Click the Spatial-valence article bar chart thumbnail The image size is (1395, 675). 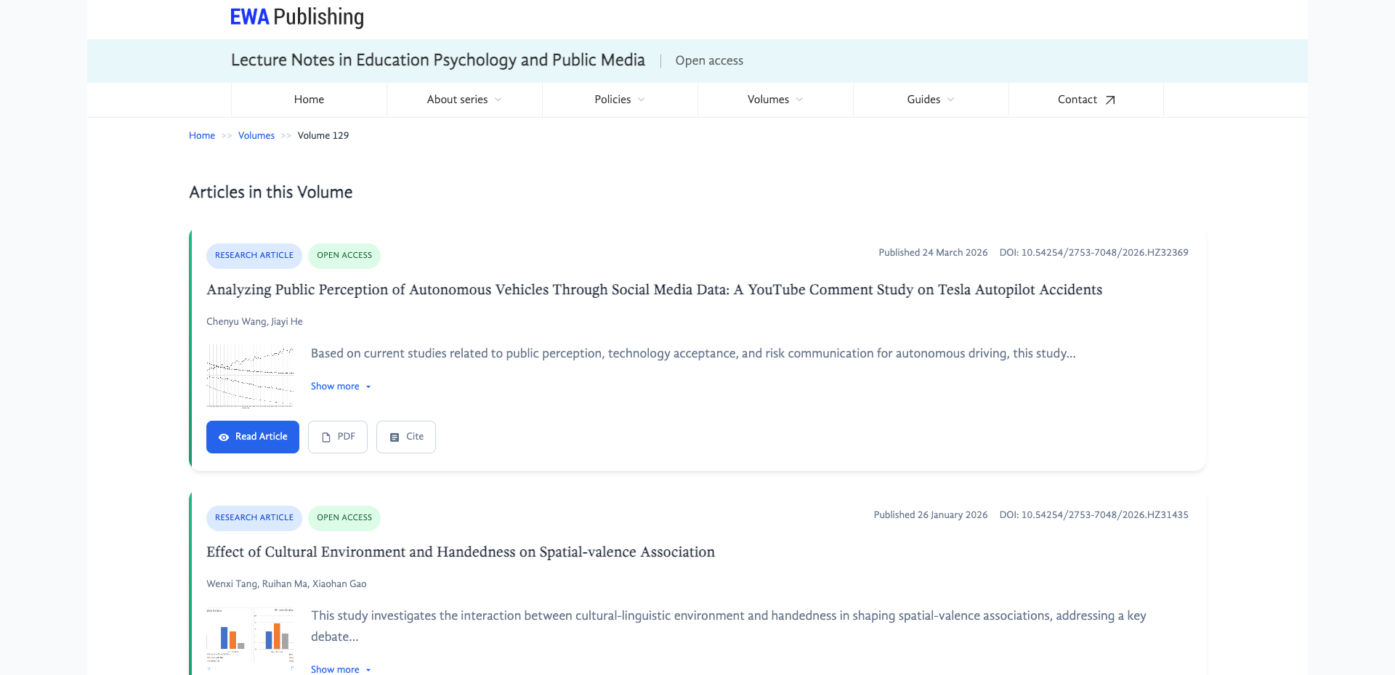pyautogui.click(x=251, y=639)
